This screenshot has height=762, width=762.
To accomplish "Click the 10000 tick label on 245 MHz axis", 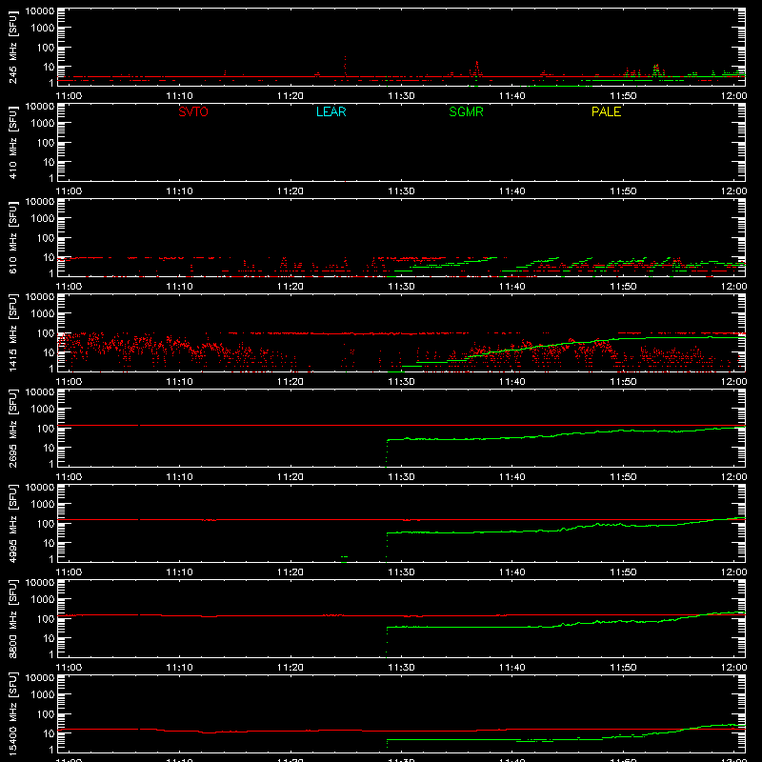I will coord(40,11).
